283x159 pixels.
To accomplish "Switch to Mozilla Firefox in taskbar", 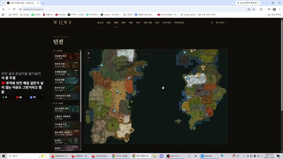I will click(x=100, y=156).
